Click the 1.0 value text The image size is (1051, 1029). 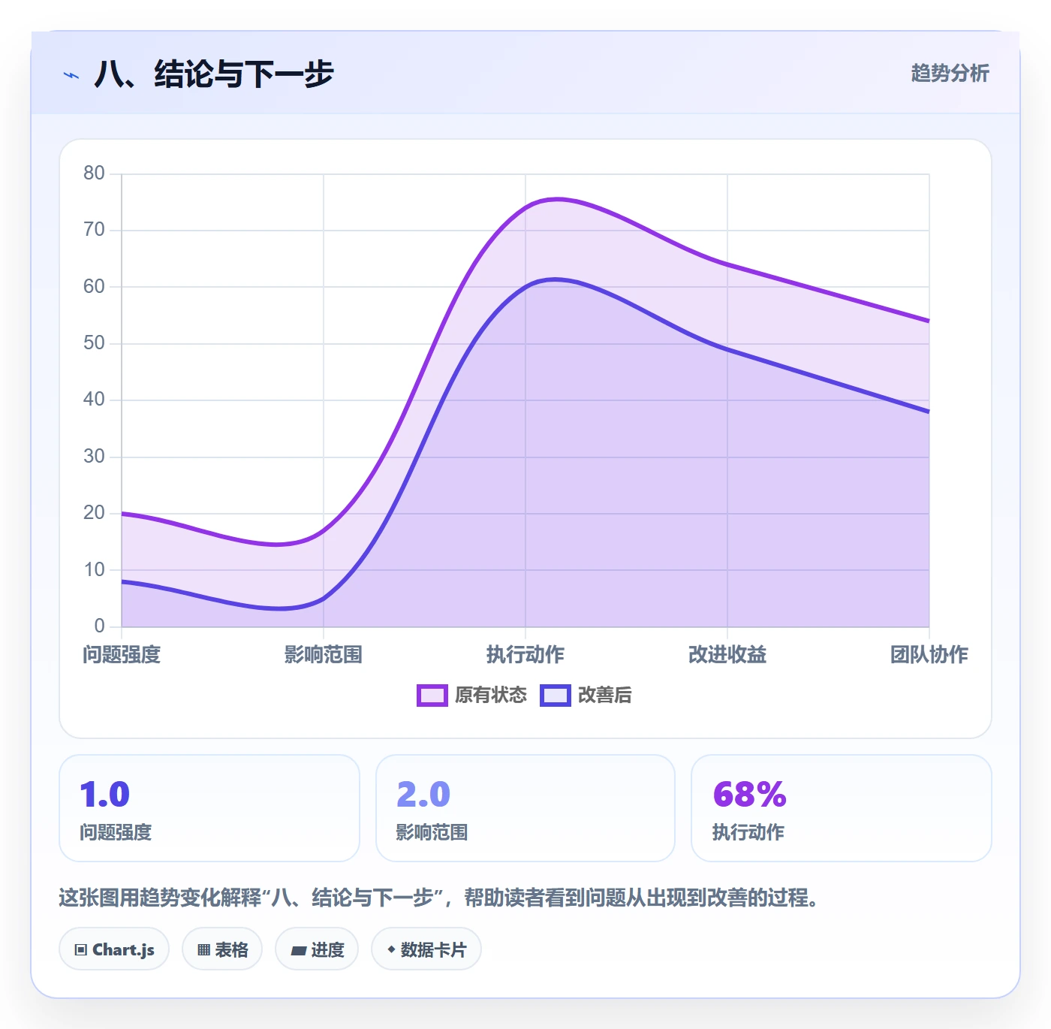point(105,794)
